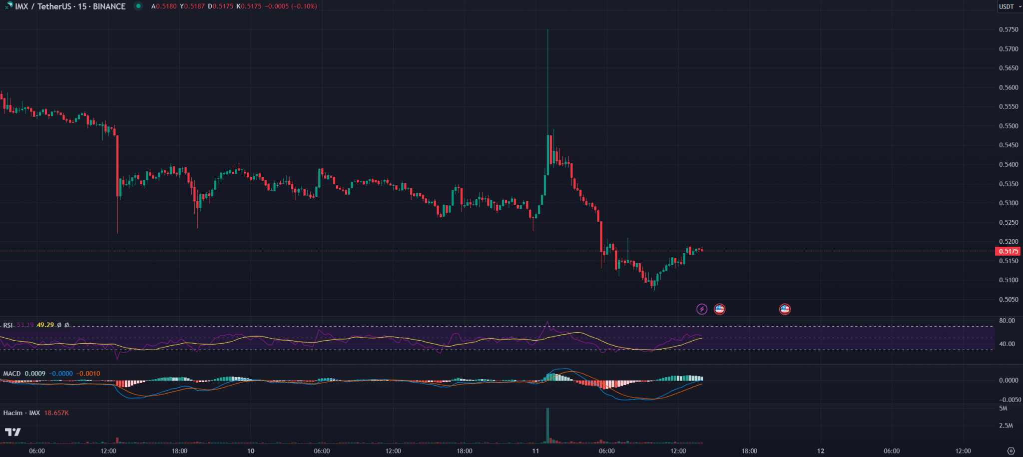
Task: Select the RSI indicator legend
Action: [8, 325]
